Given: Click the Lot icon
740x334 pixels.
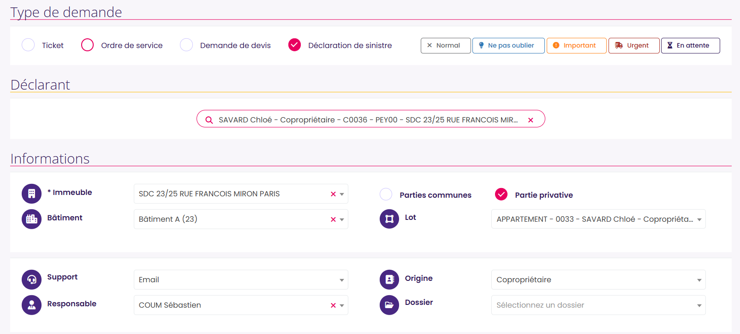Looking at the screenshot, I should point(389,219).
